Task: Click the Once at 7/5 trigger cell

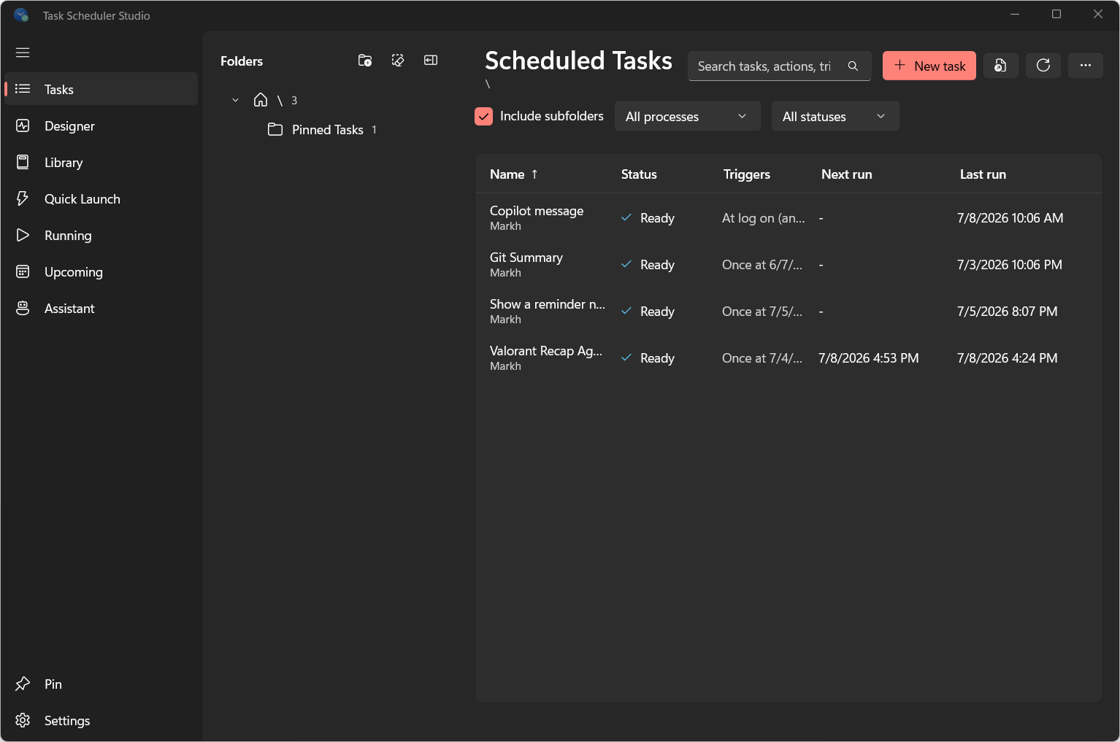Action: point(762,311)
